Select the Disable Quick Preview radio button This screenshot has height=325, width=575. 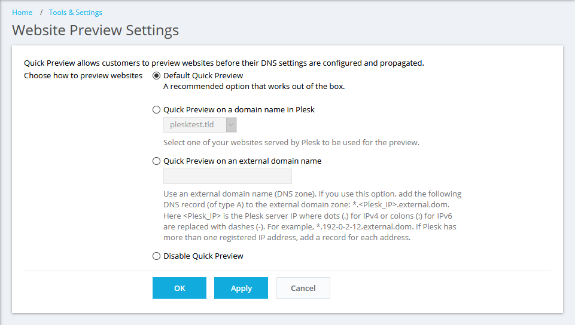click(157, 256)
